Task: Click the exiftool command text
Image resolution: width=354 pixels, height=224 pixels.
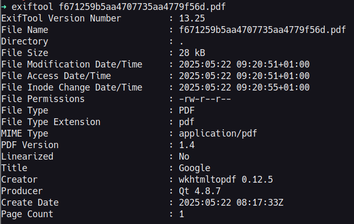Action: (x=119, y=7)
